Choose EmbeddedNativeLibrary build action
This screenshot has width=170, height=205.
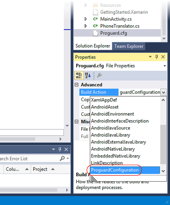point(125,156)
